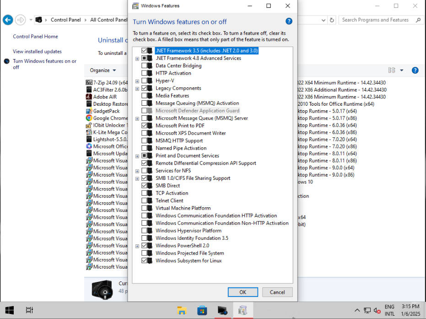Open the Control Panel Home link

35,37
